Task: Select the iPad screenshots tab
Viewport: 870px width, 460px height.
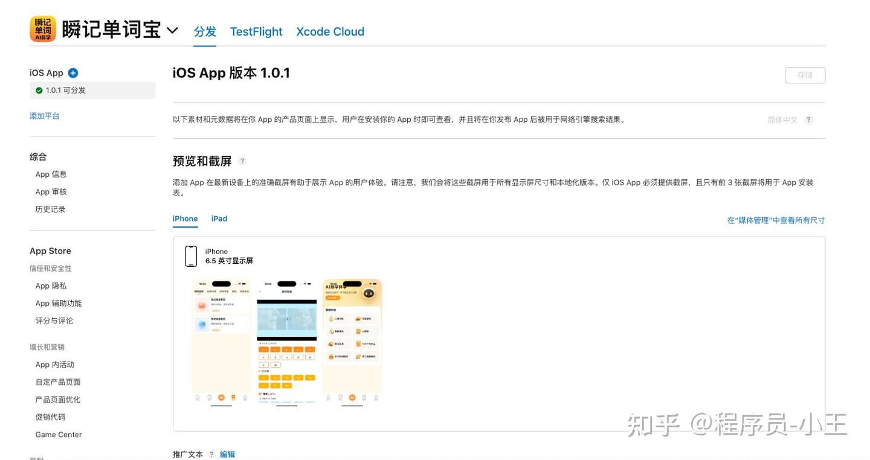Action: point(219,219)
